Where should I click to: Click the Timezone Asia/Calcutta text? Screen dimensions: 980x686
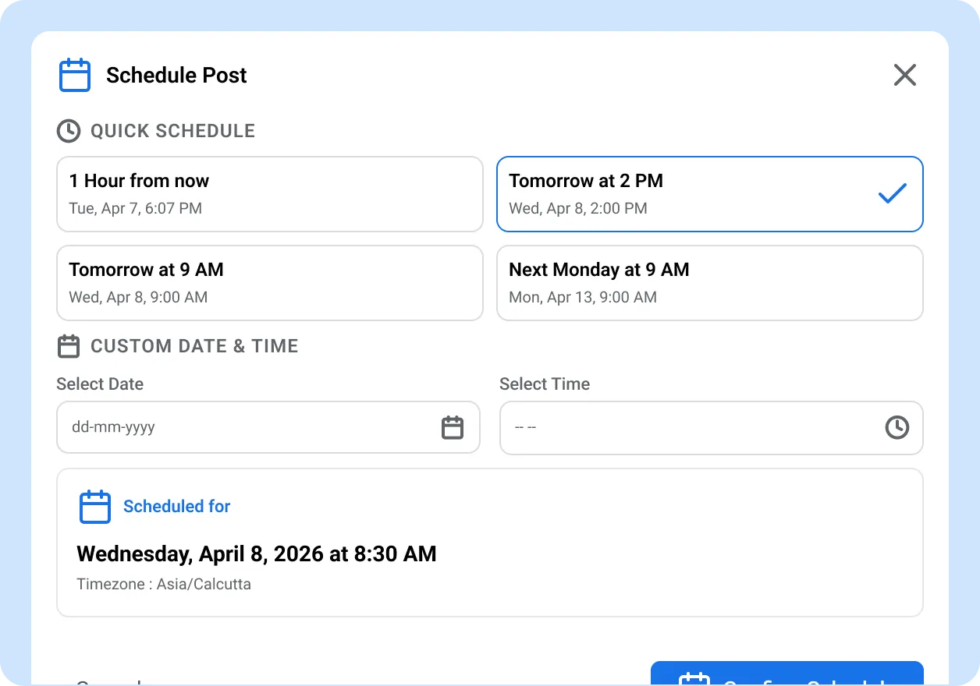tap(164, 584)
